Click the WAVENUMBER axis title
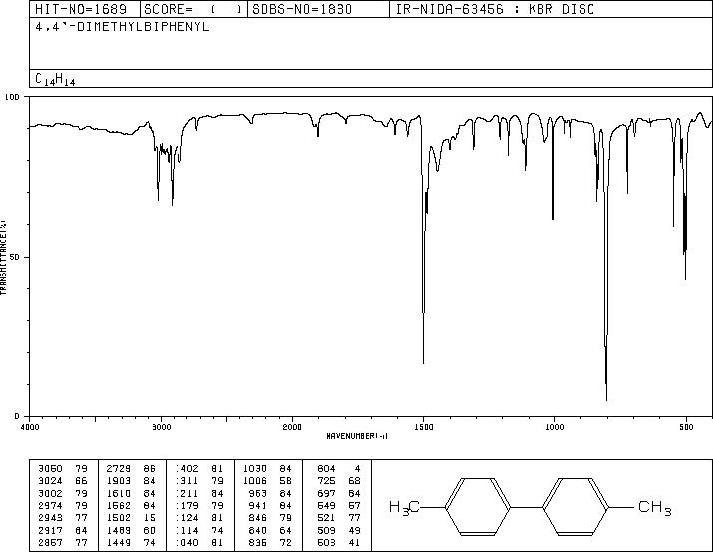 point(357,436)
